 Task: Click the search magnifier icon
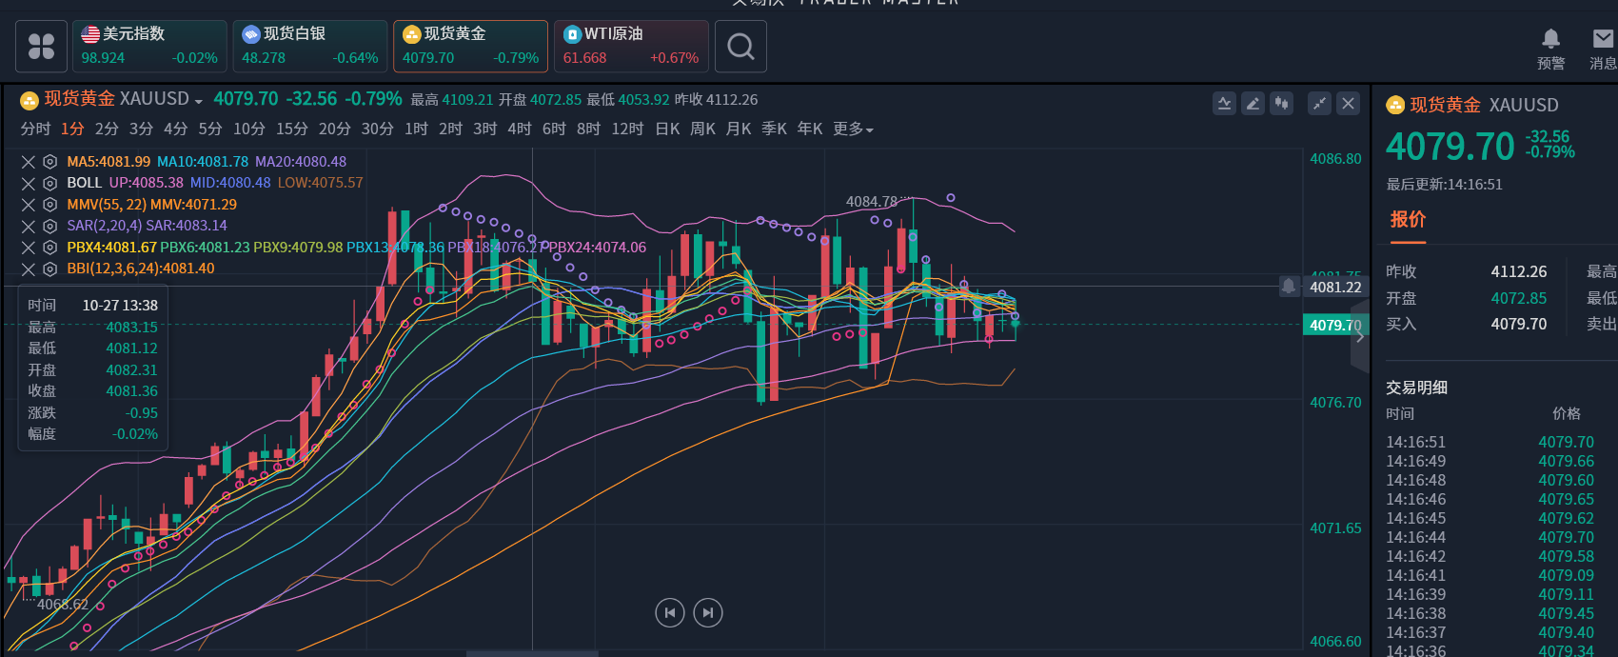point(740,47)
